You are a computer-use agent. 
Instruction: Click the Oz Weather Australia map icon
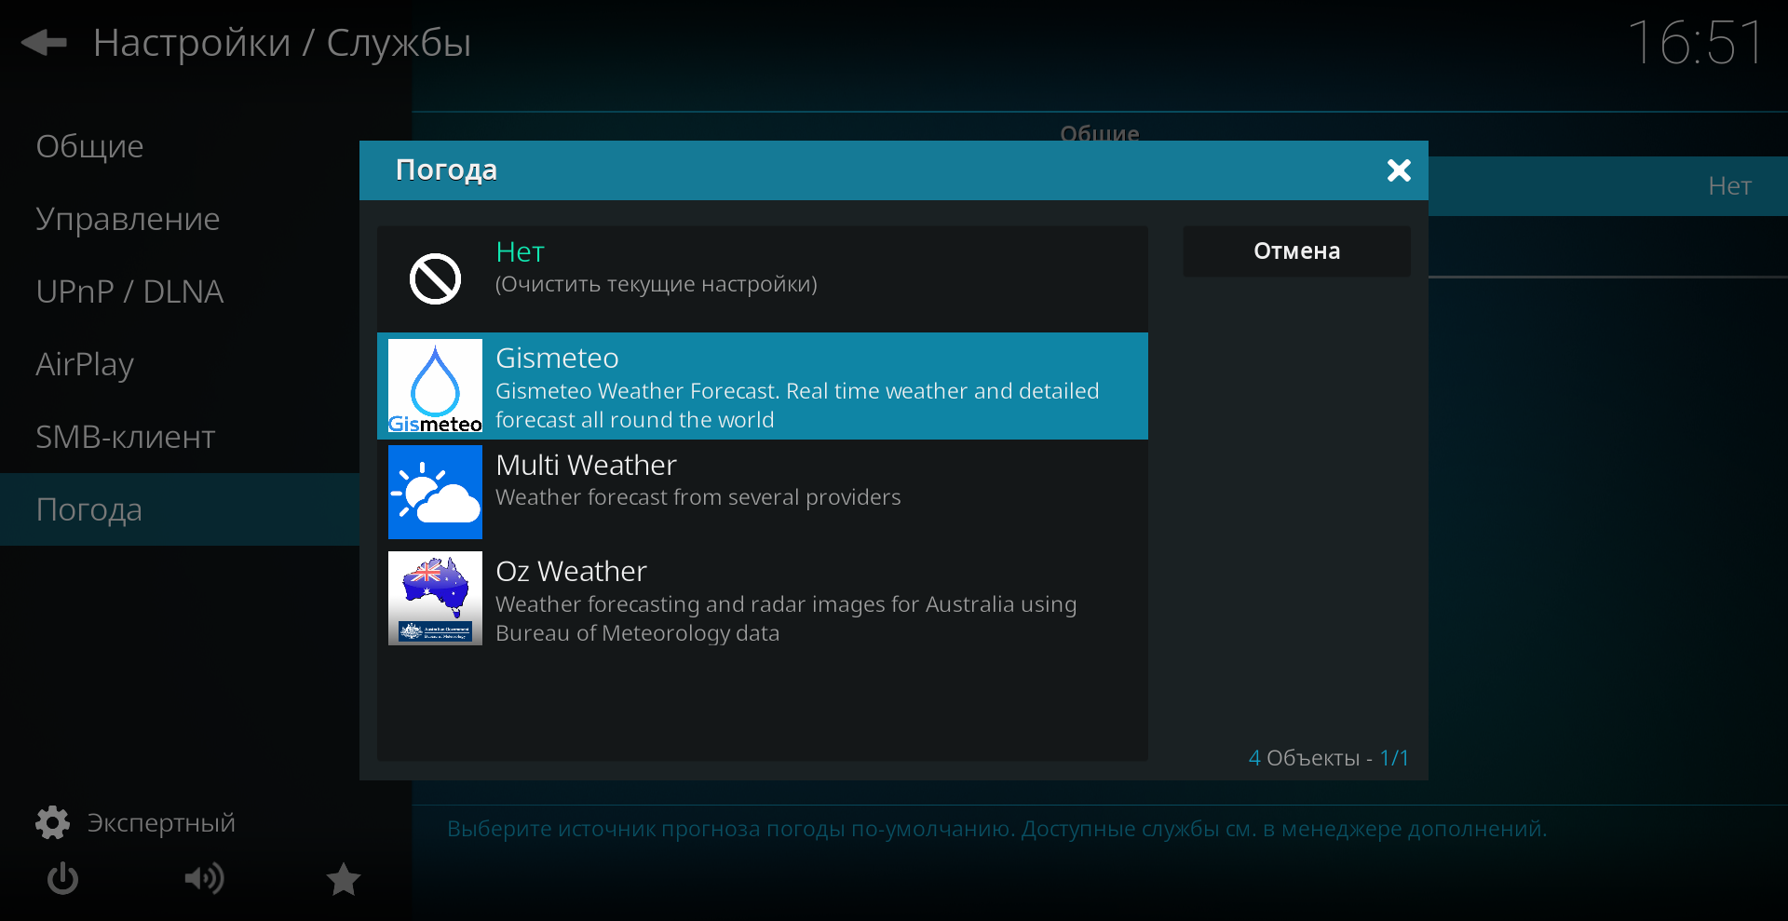[435, 599]
